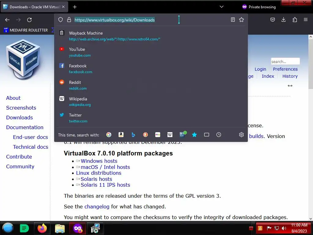The height and width of the screenshot is (235, 313).
Task: Bookmark this page with the star icon
Action: [241, 20]
